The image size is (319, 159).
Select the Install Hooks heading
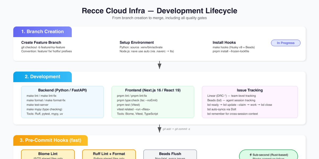(x=224, y=42)
